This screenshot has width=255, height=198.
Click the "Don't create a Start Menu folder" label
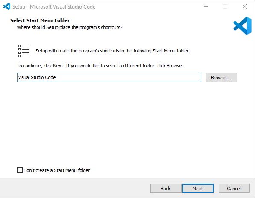56,170
